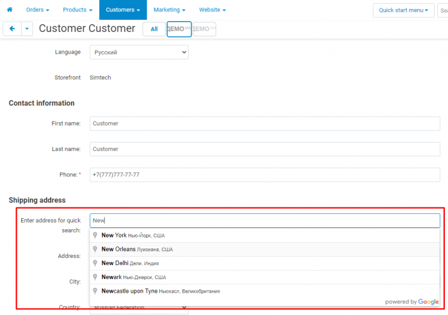448x315 pixels.
Task: Choose the Newark suggestion
Action: point(264,277)
